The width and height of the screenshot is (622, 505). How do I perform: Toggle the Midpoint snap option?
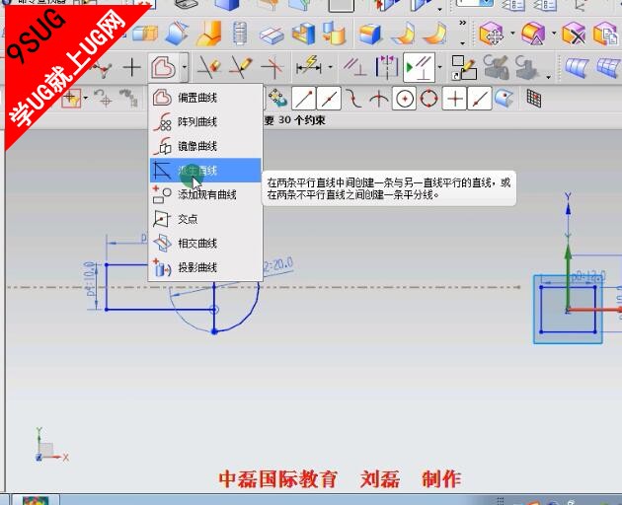click(329, 98)
